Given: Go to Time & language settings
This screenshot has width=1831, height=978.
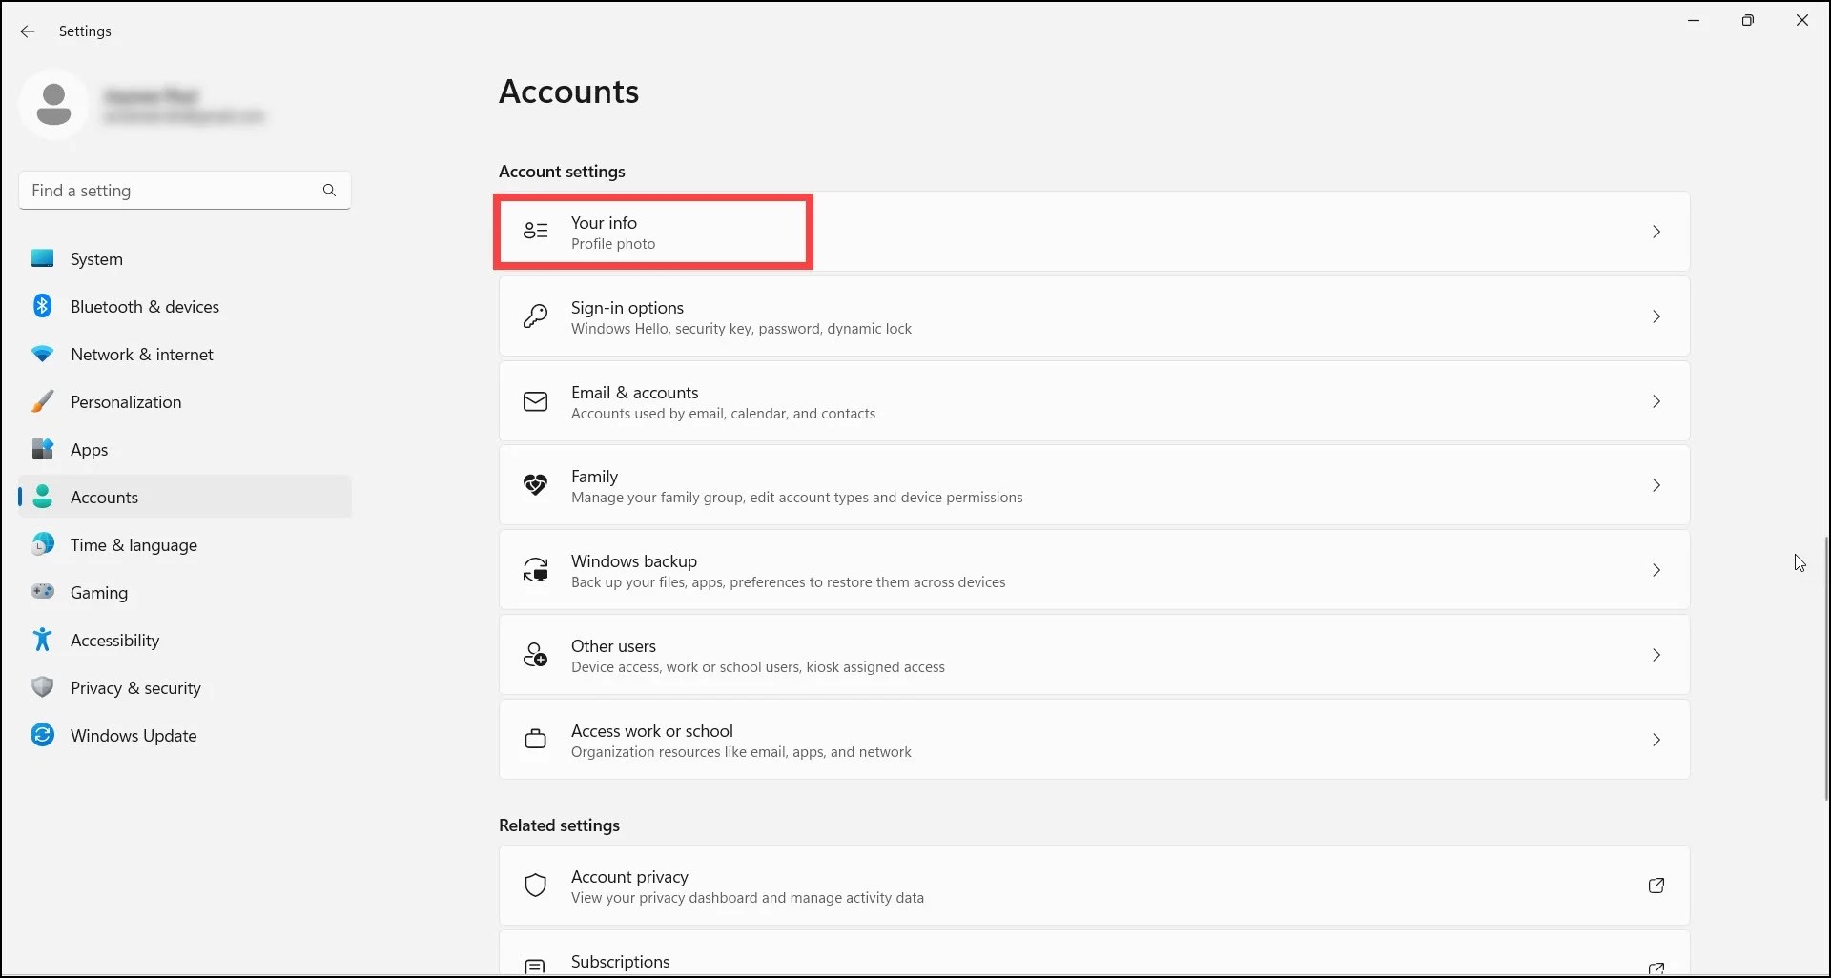Looking at the screenshot, I should tap(134, 545).
